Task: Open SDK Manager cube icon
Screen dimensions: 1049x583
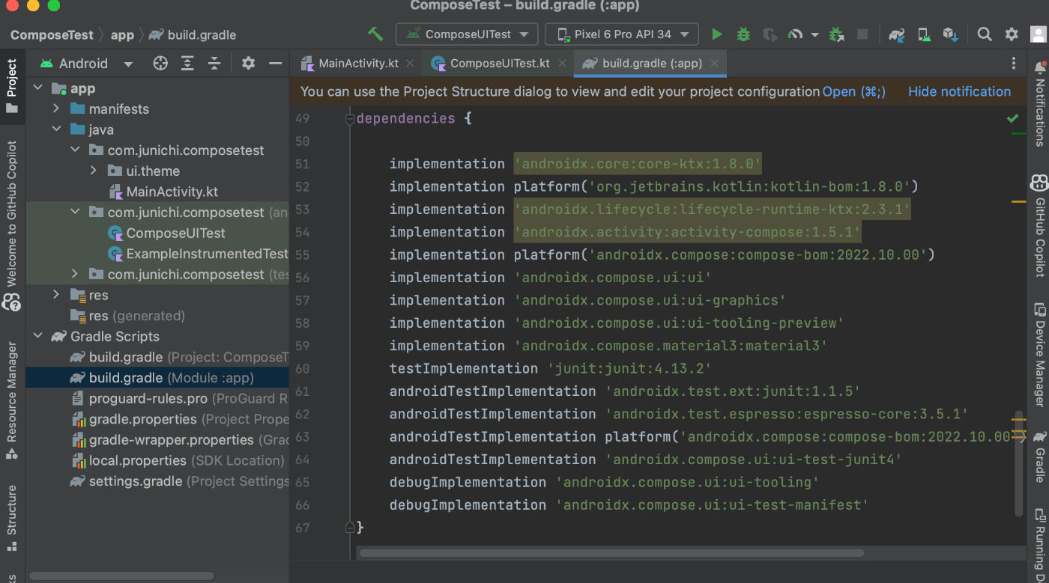Action: point(951,34)
